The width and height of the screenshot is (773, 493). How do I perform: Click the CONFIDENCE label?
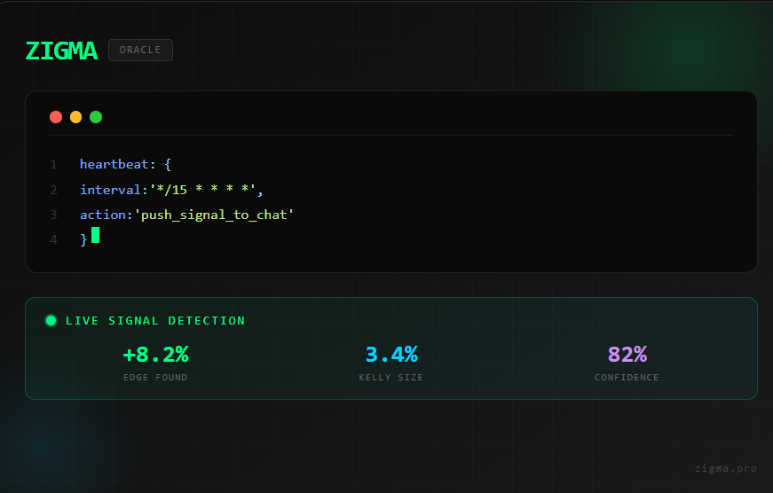tap(627, 378)
